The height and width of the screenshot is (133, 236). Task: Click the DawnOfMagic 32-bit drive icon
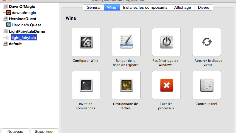point(6,6)
